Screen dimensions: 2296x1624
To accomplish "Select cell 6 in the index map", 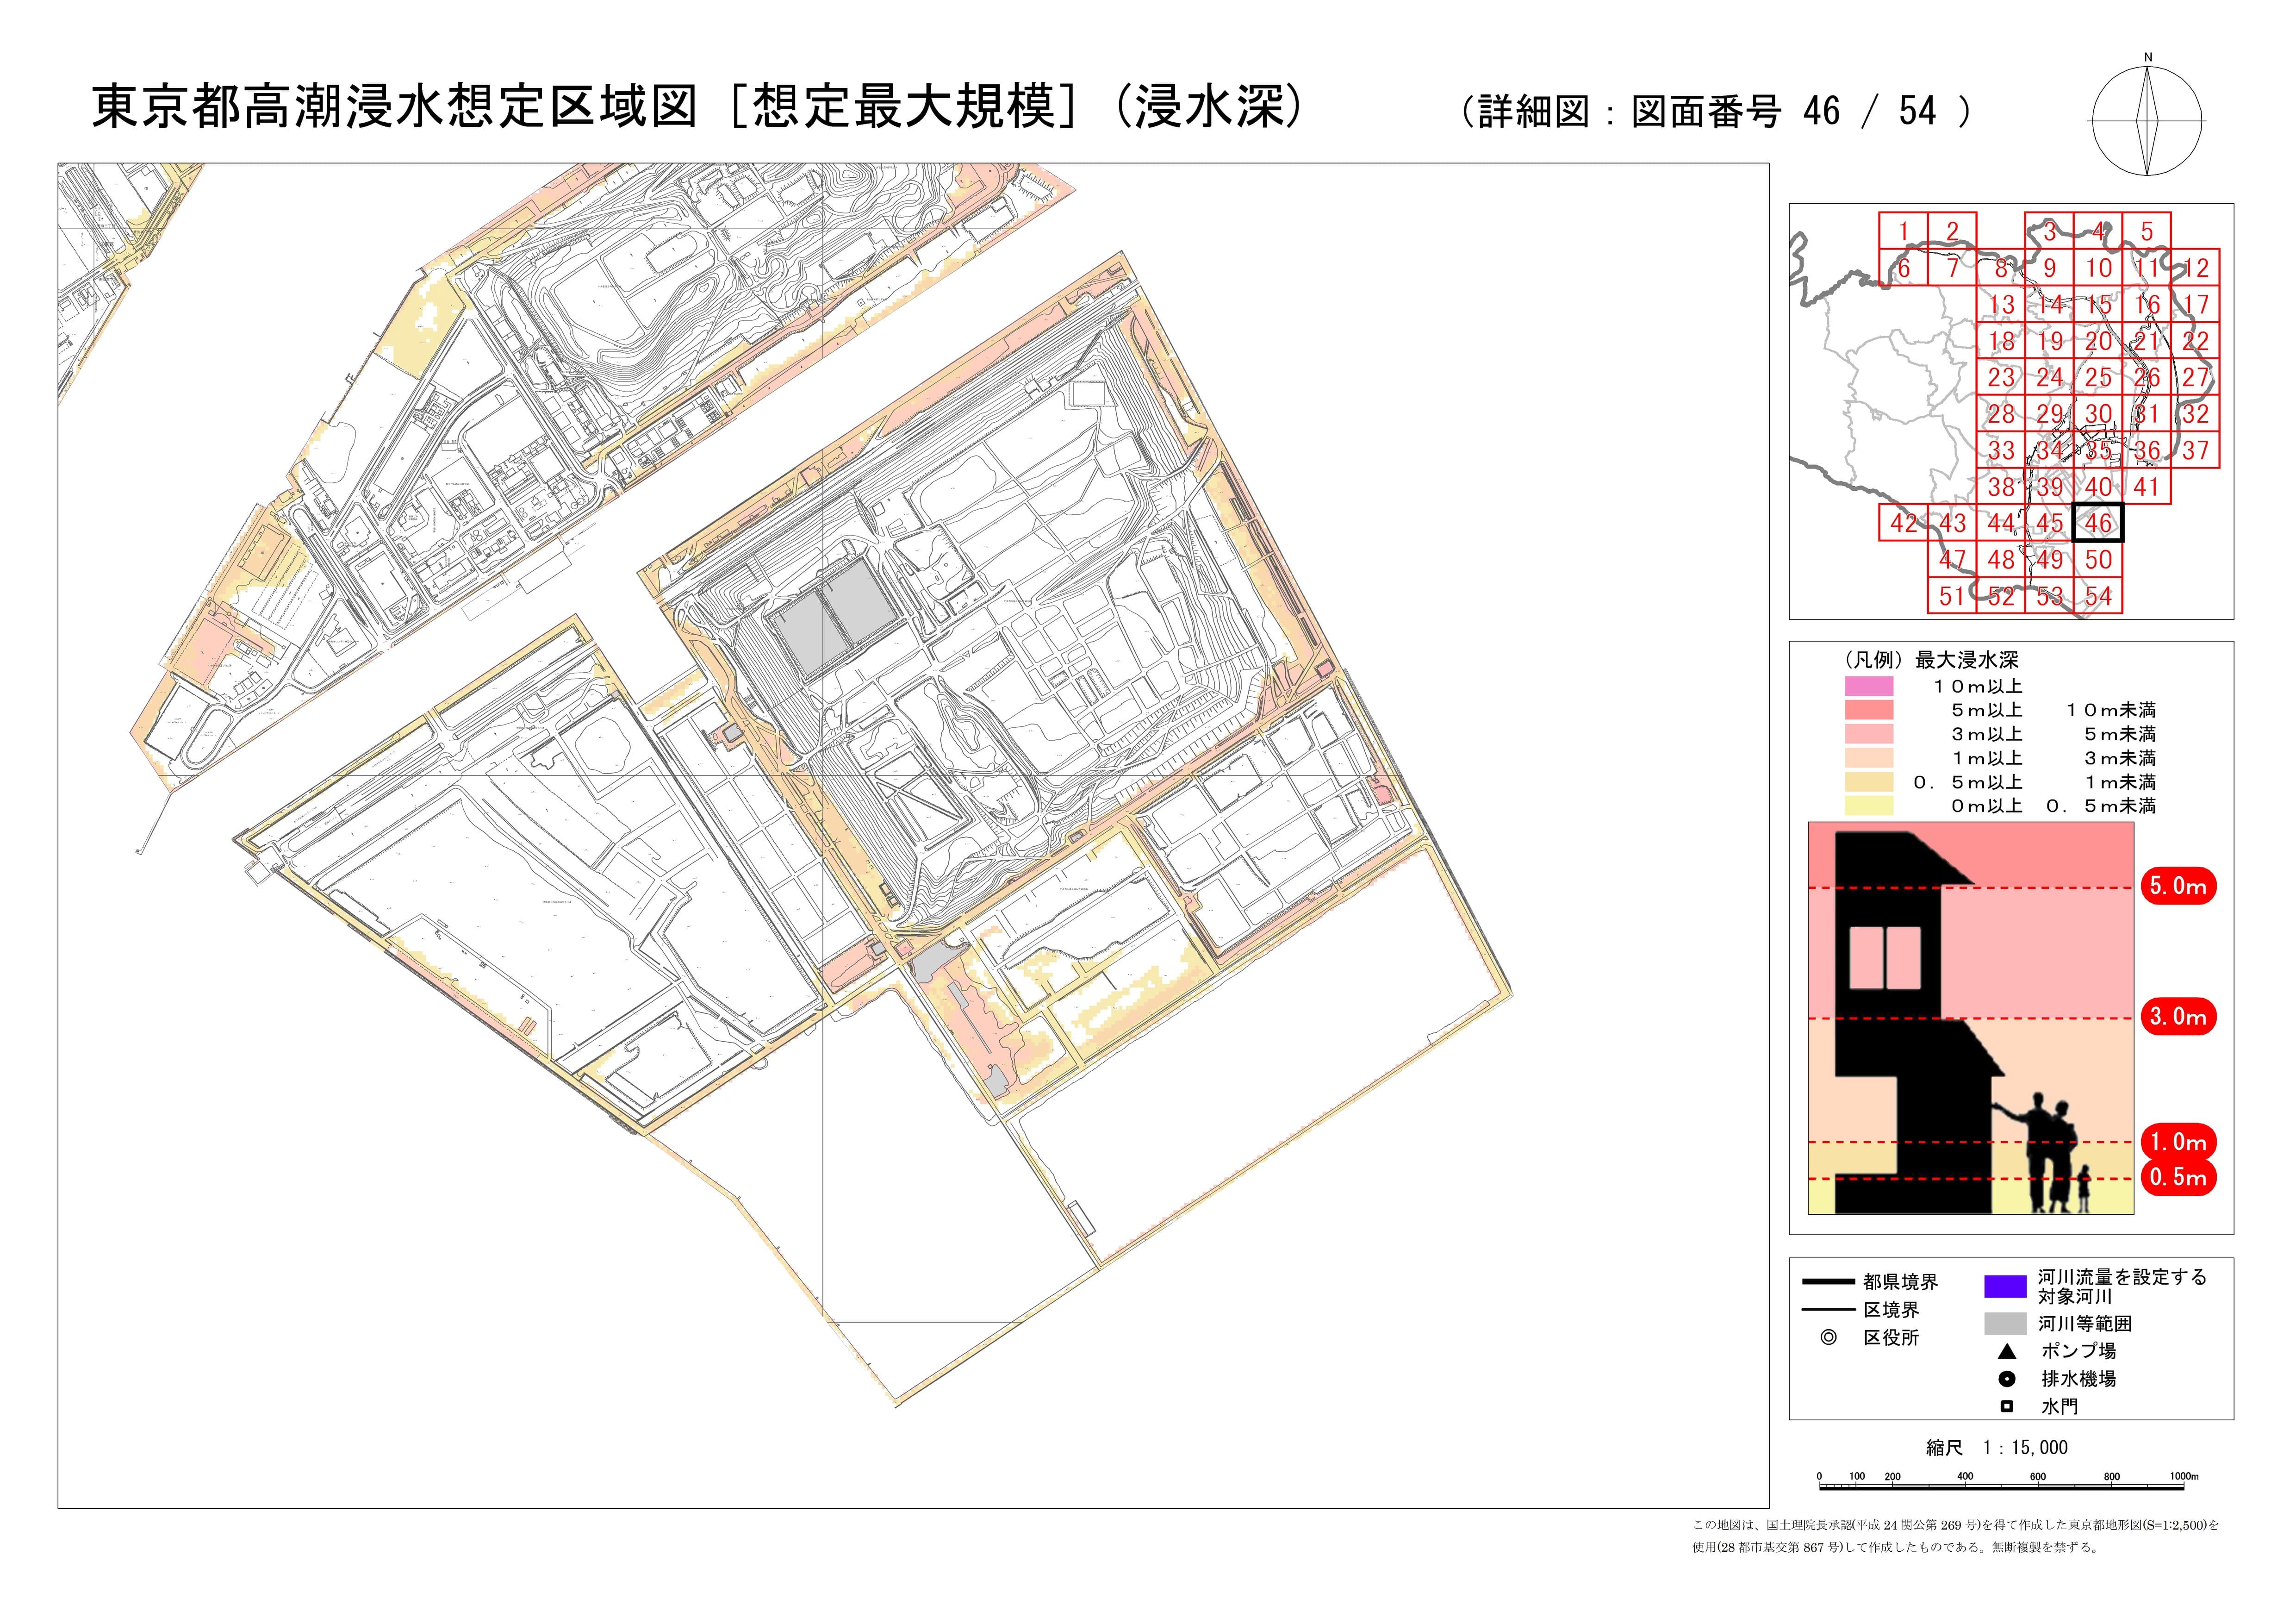I will click(x=1903, y=268).
